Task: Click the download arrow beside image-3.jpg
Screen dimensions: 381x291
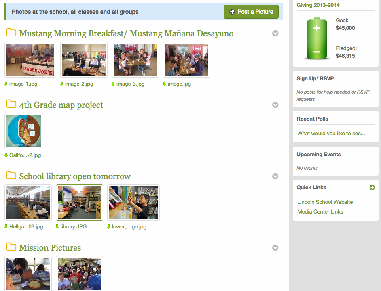Action: point(113,84)
